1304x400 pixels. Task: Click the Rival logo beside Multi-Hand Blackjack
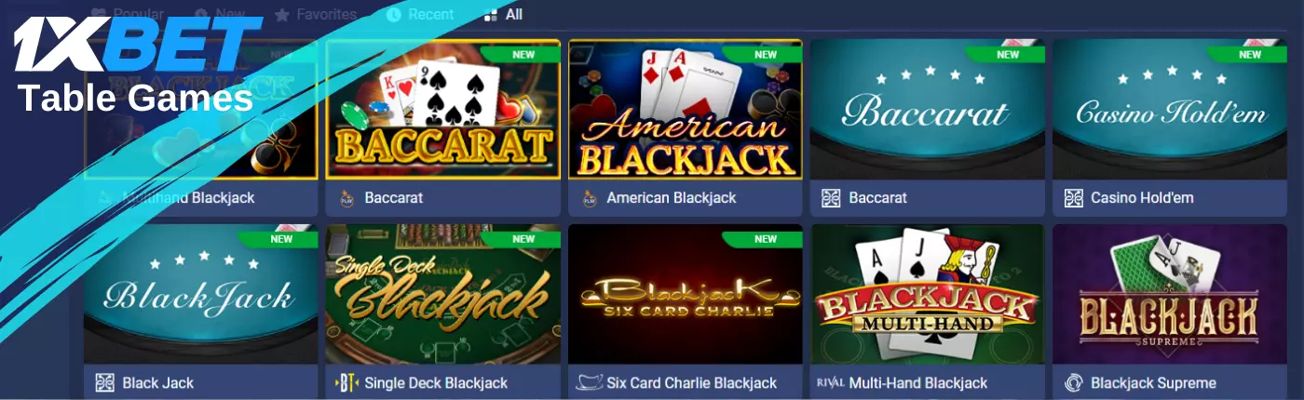point(830,383)
